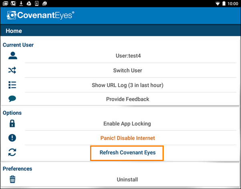Enable App Locking option
The width and height of the screenshot is (241, 189).
click(x=127, y=123)
